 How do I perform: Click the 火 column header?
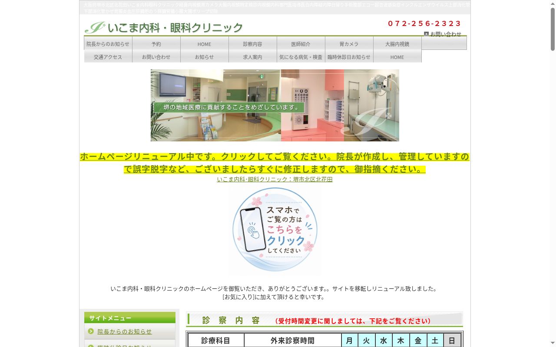pyautogui.click(x=367, y=340)
